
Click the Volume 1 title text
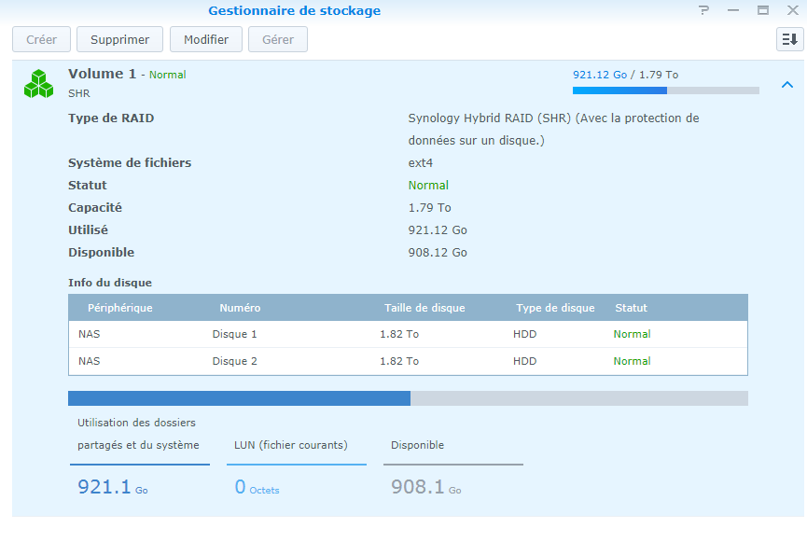pos(102,74)
